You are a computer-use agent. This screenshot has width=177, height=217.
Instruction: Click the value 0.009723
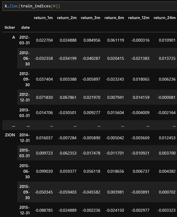click(x=44, y=153)
